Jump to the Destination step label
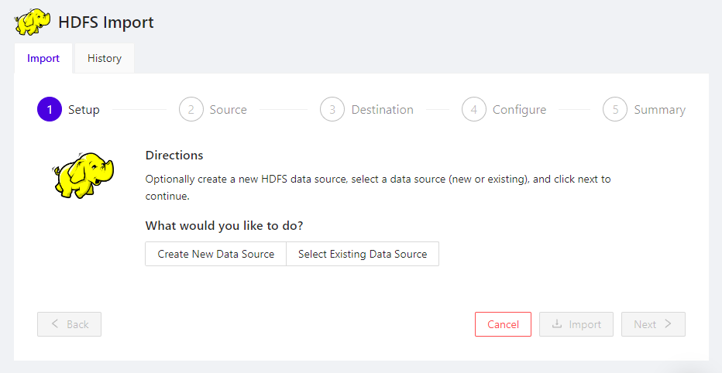 click(382, 110)
